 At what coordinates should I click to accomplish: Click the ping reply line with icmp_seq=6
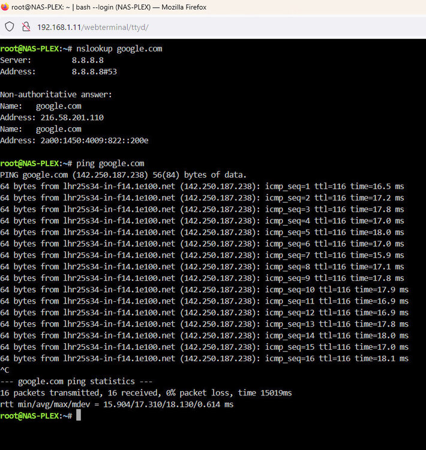click(202, 244)
